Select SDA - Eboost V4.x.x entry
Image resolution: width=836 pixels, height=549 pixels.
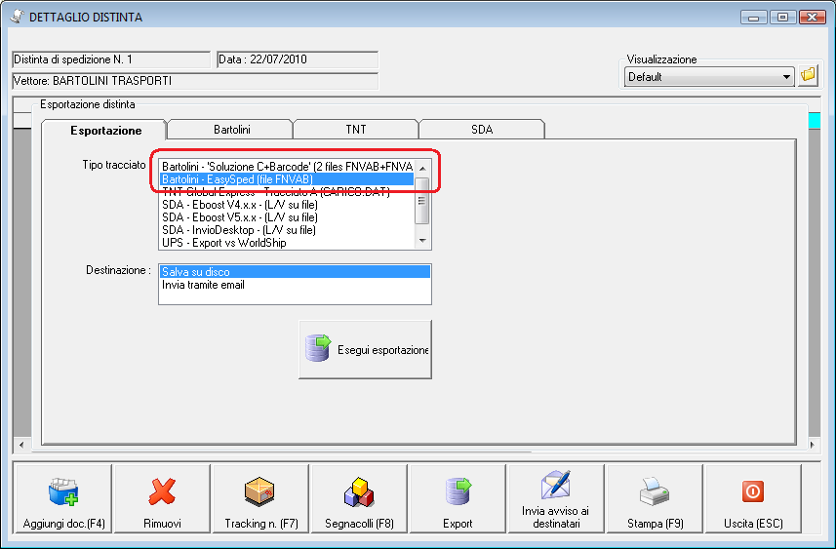(287, 205)
